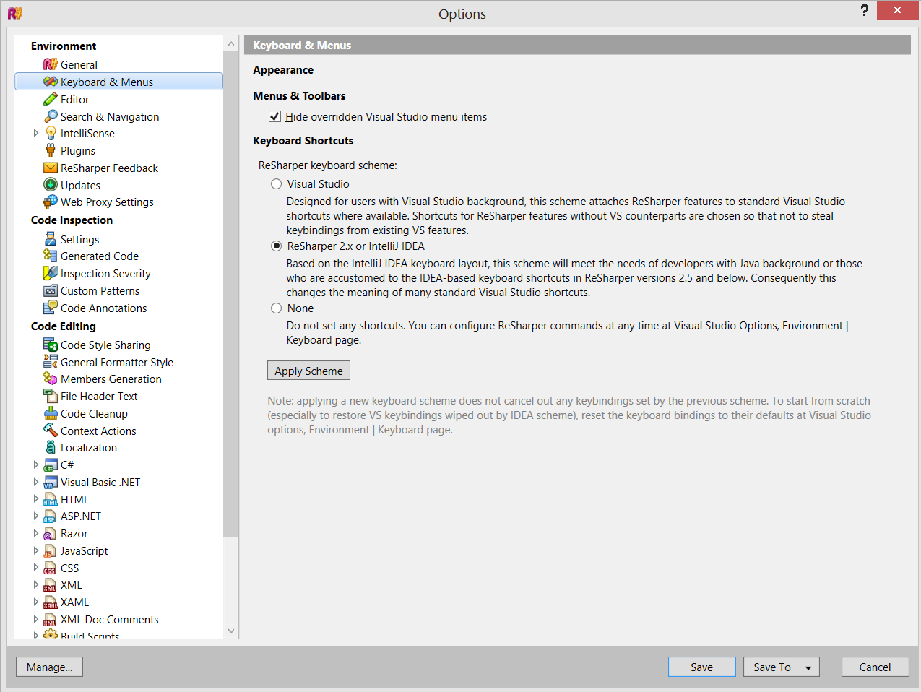Open the XML Doc Comments page
Image resolution: width=921 pixels, height=692 pixels.
[109, 619]
